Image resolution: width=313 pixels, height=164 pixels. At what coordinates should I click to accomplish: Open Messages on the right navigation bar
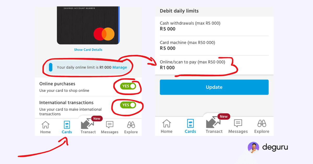pos(238,127)
